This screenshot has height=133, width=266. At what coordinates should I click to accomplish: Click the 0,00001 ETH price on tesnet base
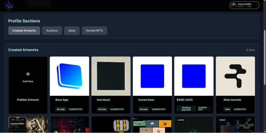pos(158,109)
